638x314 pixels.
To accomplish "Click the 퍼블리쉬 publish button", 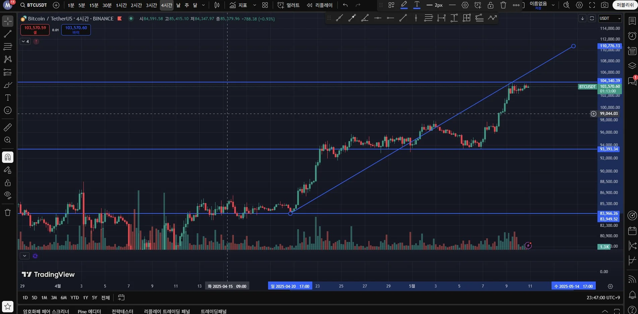I will (x=625, y=5).
